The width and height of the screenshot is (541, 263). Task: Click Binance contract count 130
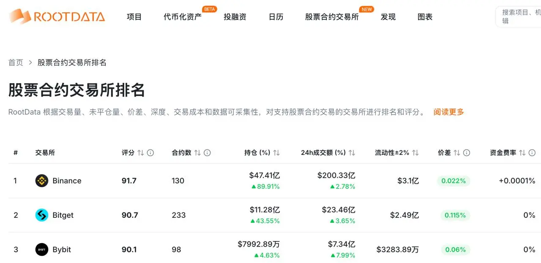tap(178, 181)
